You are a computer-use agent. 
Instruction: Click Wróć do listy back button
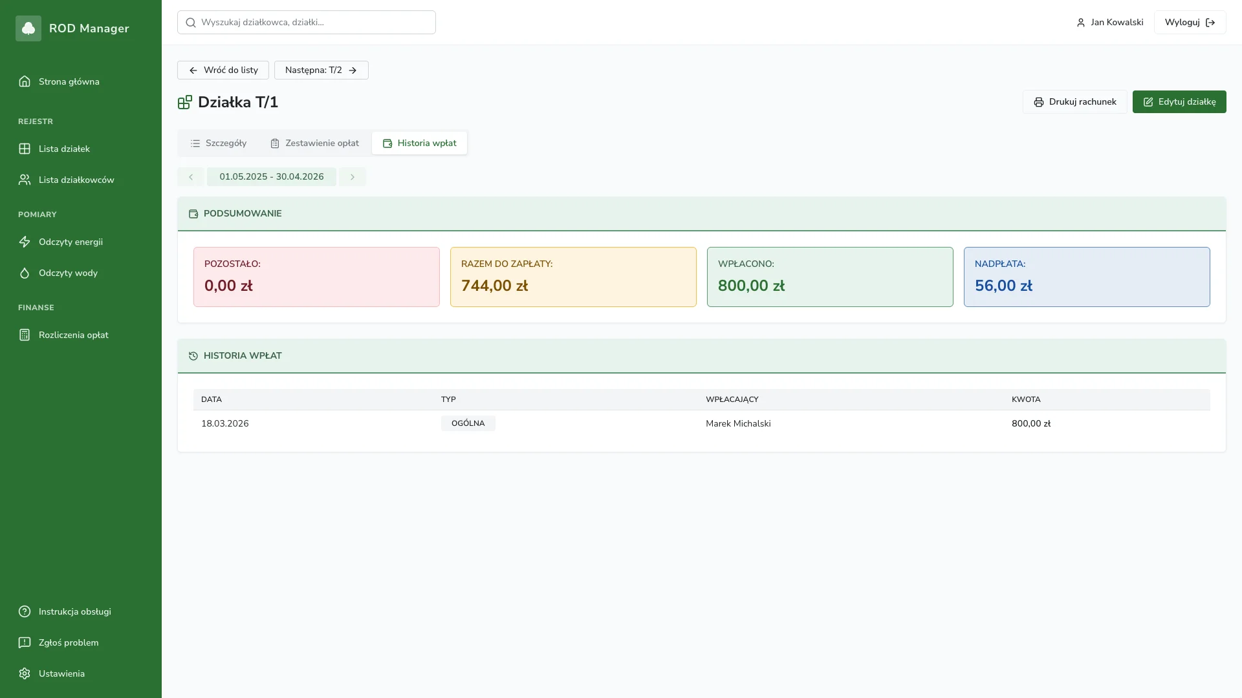click(223, 70)
